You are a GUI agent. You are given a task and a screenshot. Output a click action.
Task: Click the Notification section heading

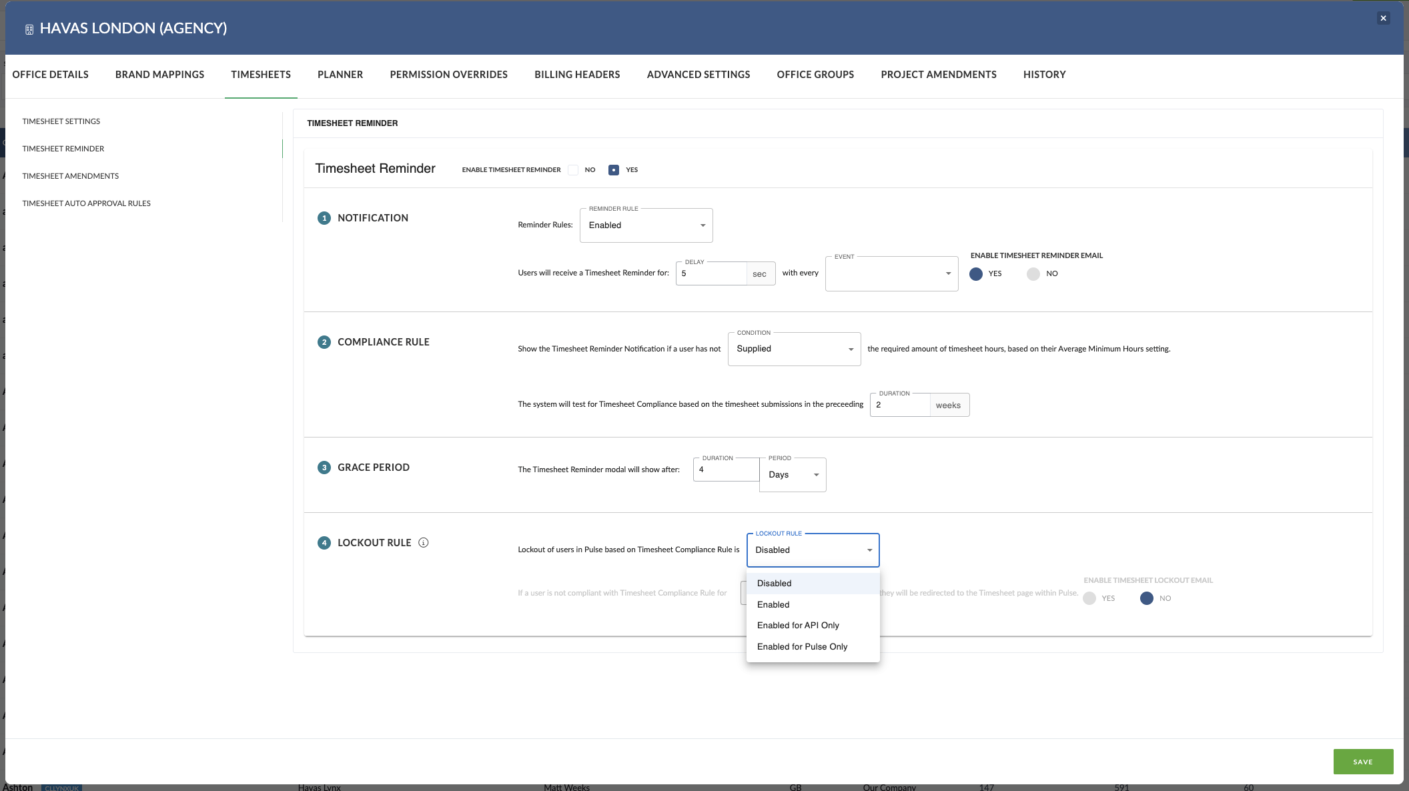click(373, 218)
